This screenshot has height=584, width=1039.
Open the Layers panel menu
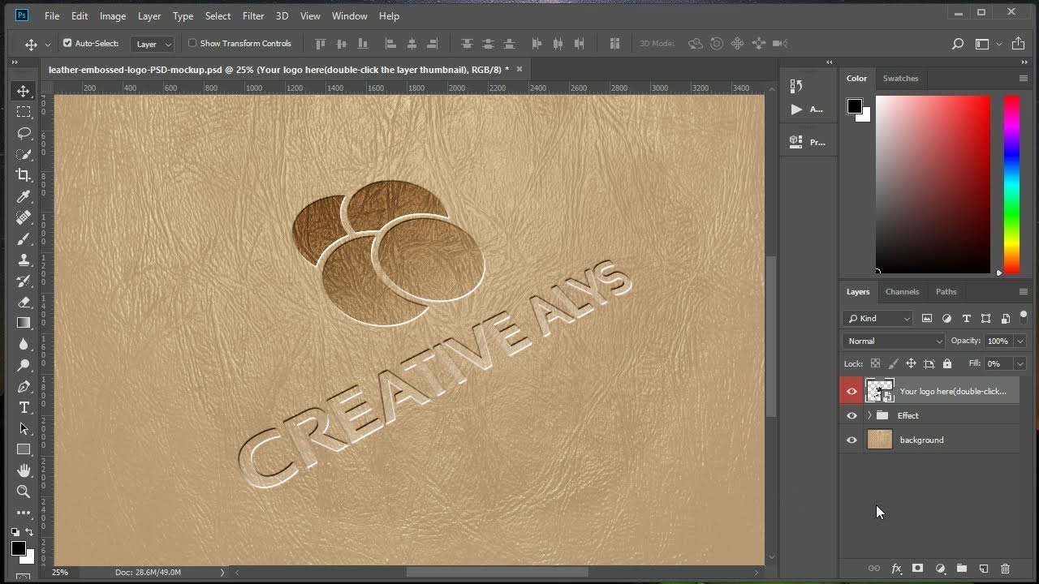tap(1023, 292)
